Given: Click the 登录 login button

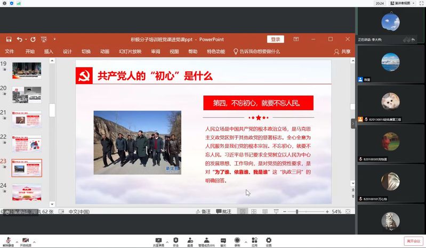Looking at the screenshot, I should tap(275, 39).
